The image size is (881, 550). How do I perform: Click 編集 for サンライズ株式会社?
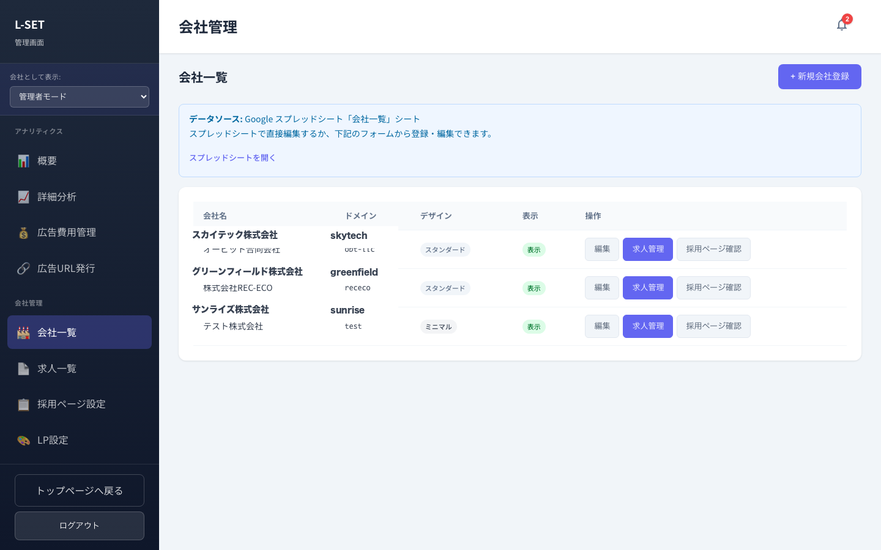coord(601,326)
